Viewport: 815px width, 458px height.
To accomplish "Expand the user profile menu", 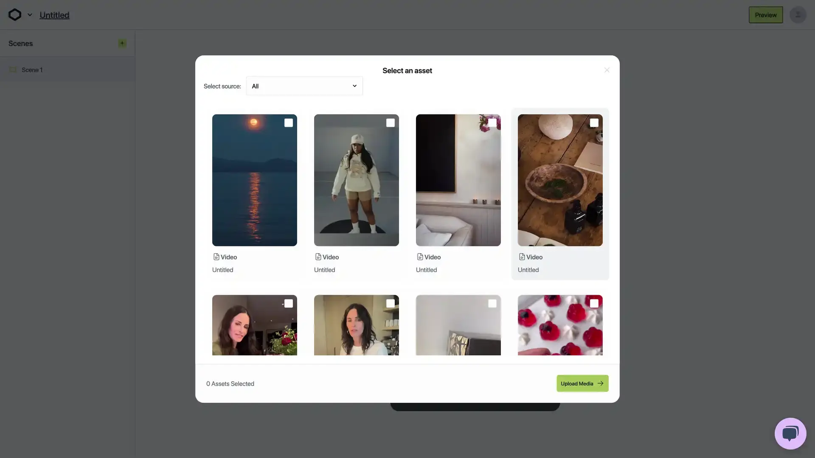I will point(798,14).
